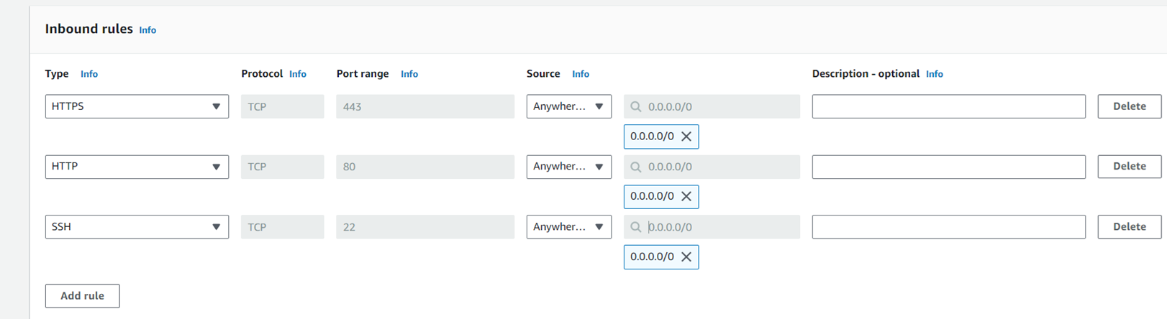The width and height of the screenshot is (1167, 319).
Task: Click search icon in SSH source field
Action: tap(636, 227)
